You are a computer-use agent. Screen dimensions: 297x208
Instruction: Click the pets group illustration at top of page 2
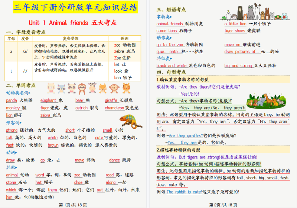click(x=255, y=12)
